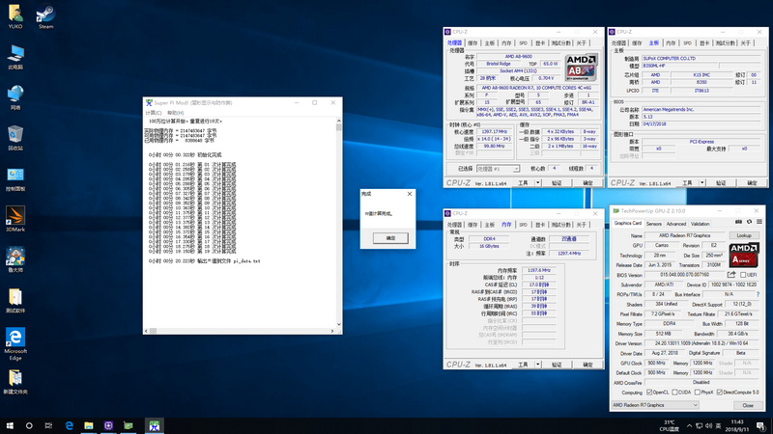
Task: Click the Close button in GPU-Z
Action: pyautogui.click(x=747, y=405)
